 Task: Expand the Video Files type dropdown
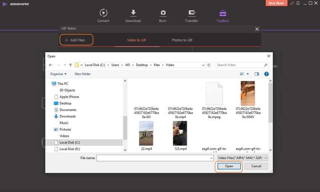242,158
